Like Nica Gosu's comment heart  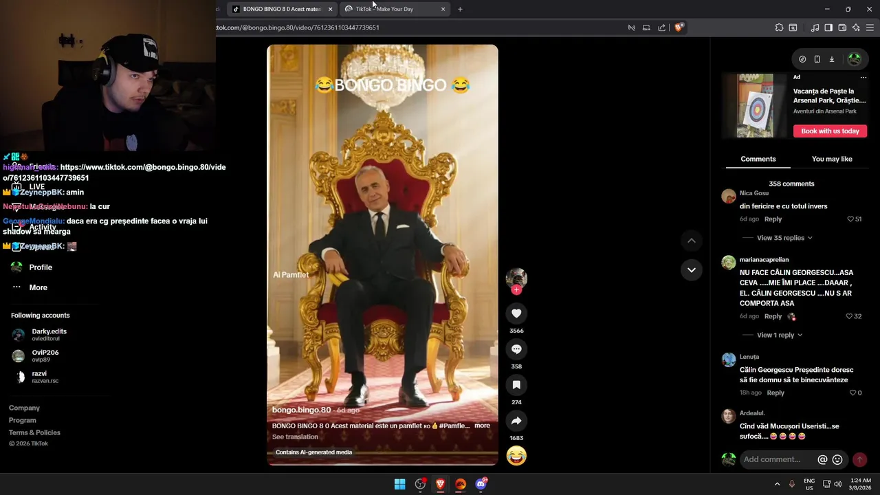pyautogui.click(x=851, y=219)
